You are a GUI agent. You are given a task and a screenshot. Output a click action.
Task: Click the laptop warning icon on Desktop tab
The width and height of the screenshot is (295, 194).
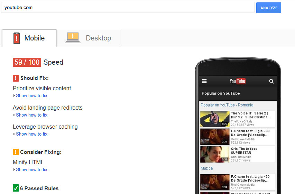pos(73,38)
